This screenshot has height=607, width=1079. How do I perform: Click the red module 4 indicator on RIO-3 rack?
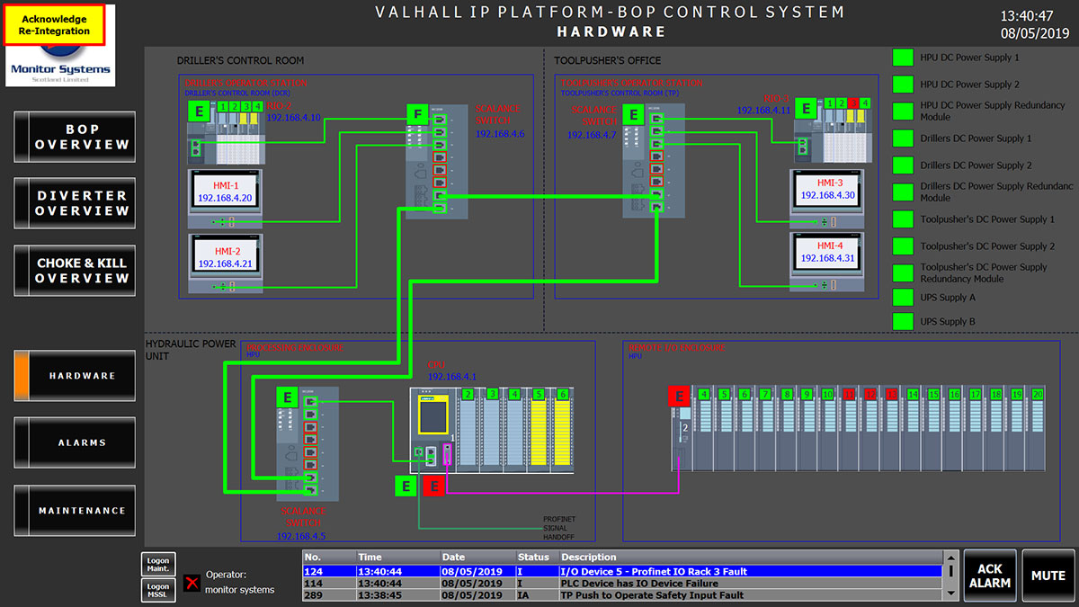pos(852,103)
